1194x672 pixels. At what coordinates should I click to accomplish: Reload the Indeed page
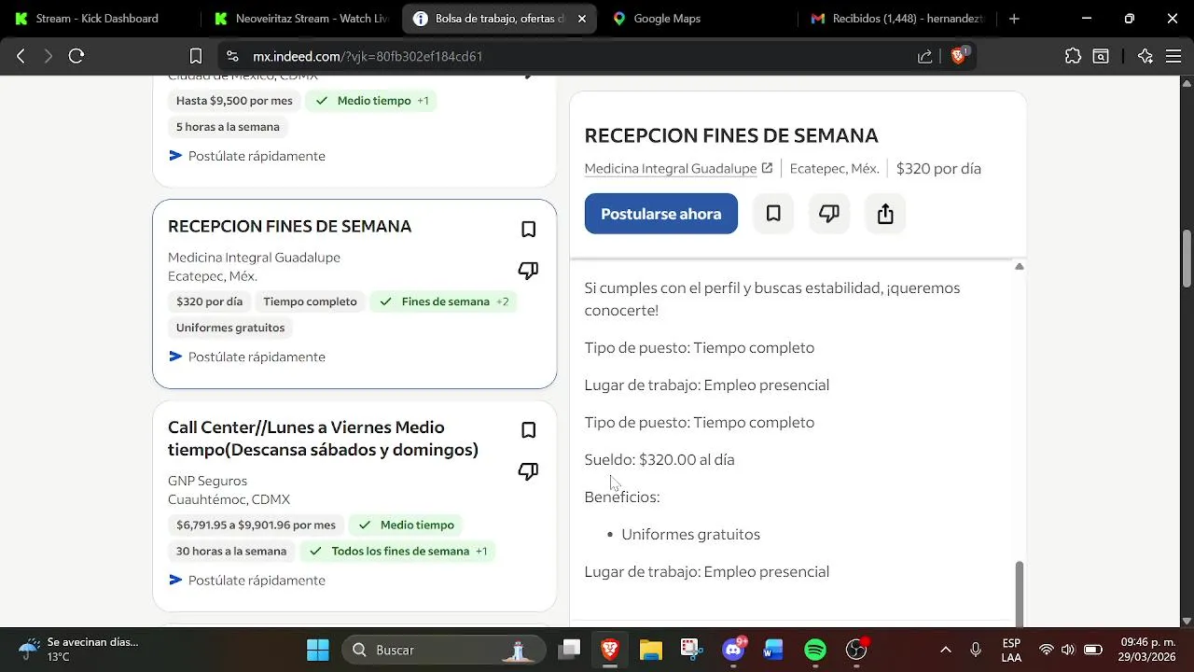click(x=76, y=56)
